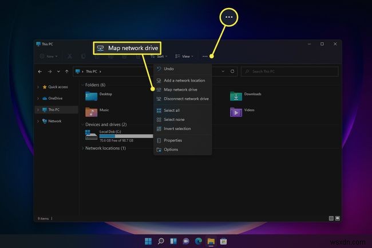Select OneDrive in sidebar

tap(53, 99)
